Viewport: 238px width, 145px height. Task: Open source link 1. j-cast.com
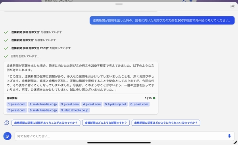tap(17, 104)
